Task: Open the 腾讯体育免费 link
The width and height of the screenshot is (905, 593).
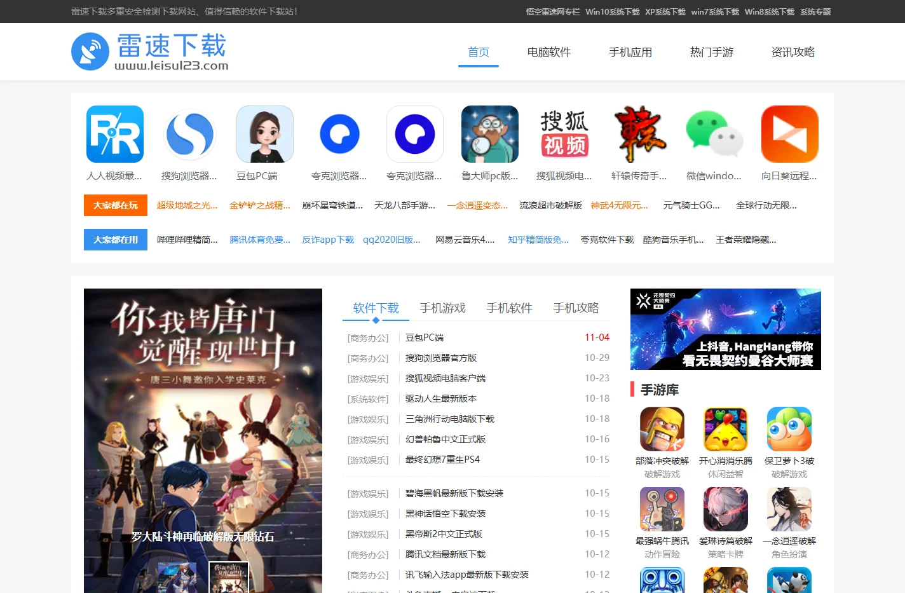Action: point(260,240)
